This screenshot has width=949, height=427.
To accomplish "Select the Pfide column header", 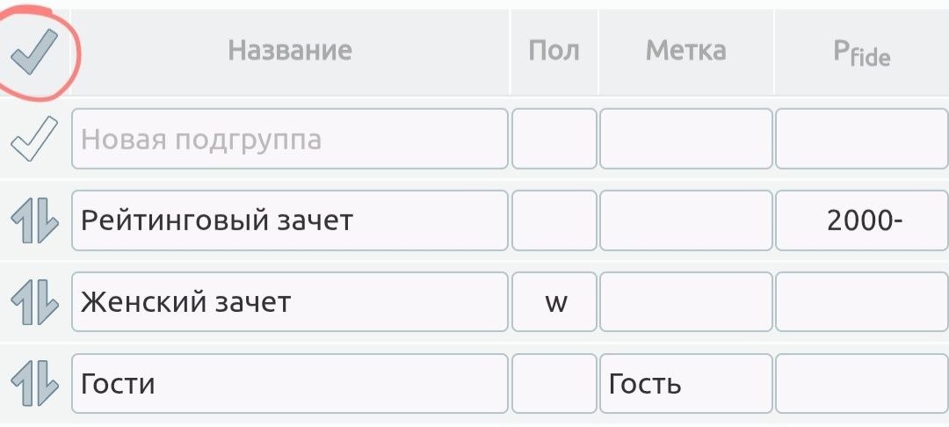I will click(861, 53).
